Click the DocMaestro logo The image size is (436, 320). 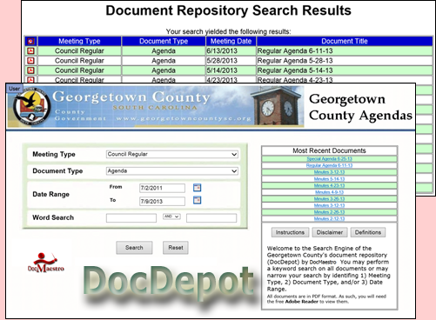tap(46, 263)
